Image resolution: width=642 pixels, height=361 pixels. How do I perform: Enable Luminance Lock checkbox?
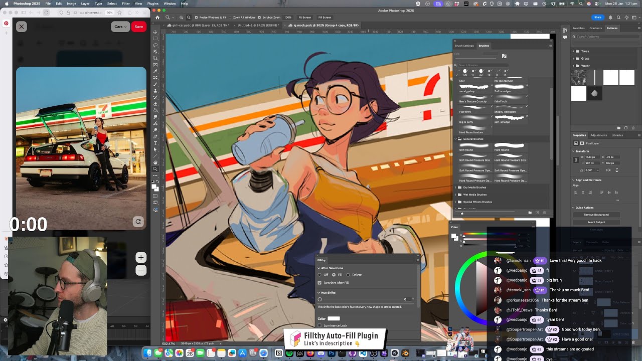319,325
